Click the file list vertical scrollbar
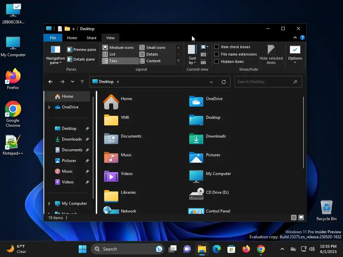Screen dimensions: 343x257 click(x=303, y=133)
